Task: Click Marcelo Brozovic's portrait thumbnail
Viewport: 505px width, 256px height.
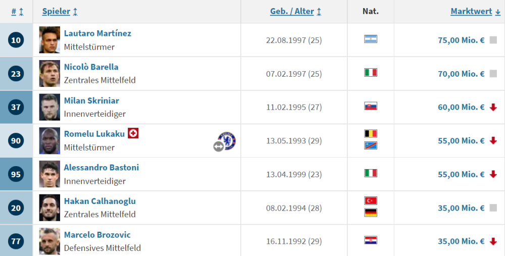Action: pos(49,241)
